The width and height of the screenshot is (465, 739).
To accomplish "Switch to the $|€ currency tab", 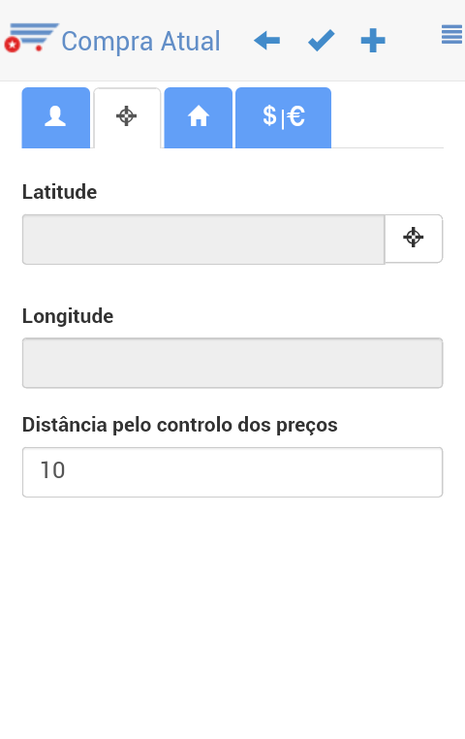I will [283, 117].
